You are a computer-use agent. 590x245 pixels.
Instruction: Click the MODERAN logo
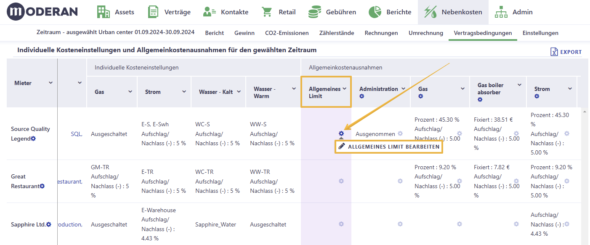tap(43, 12)
